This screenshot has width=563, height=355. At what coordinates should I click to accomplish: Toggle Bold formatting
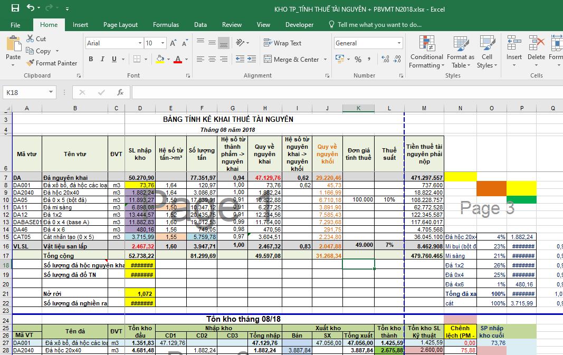click(x=91, y=60)
